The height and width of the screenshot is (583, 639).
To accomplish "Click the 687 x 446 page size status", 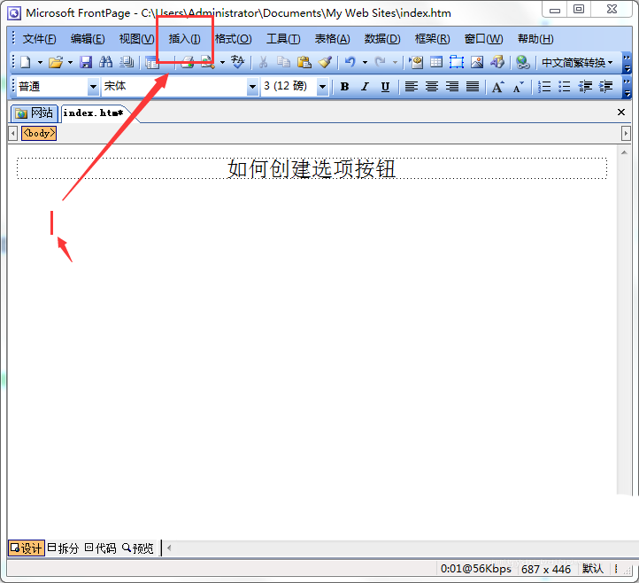I will pyautogui.click(x=546, y=569).
